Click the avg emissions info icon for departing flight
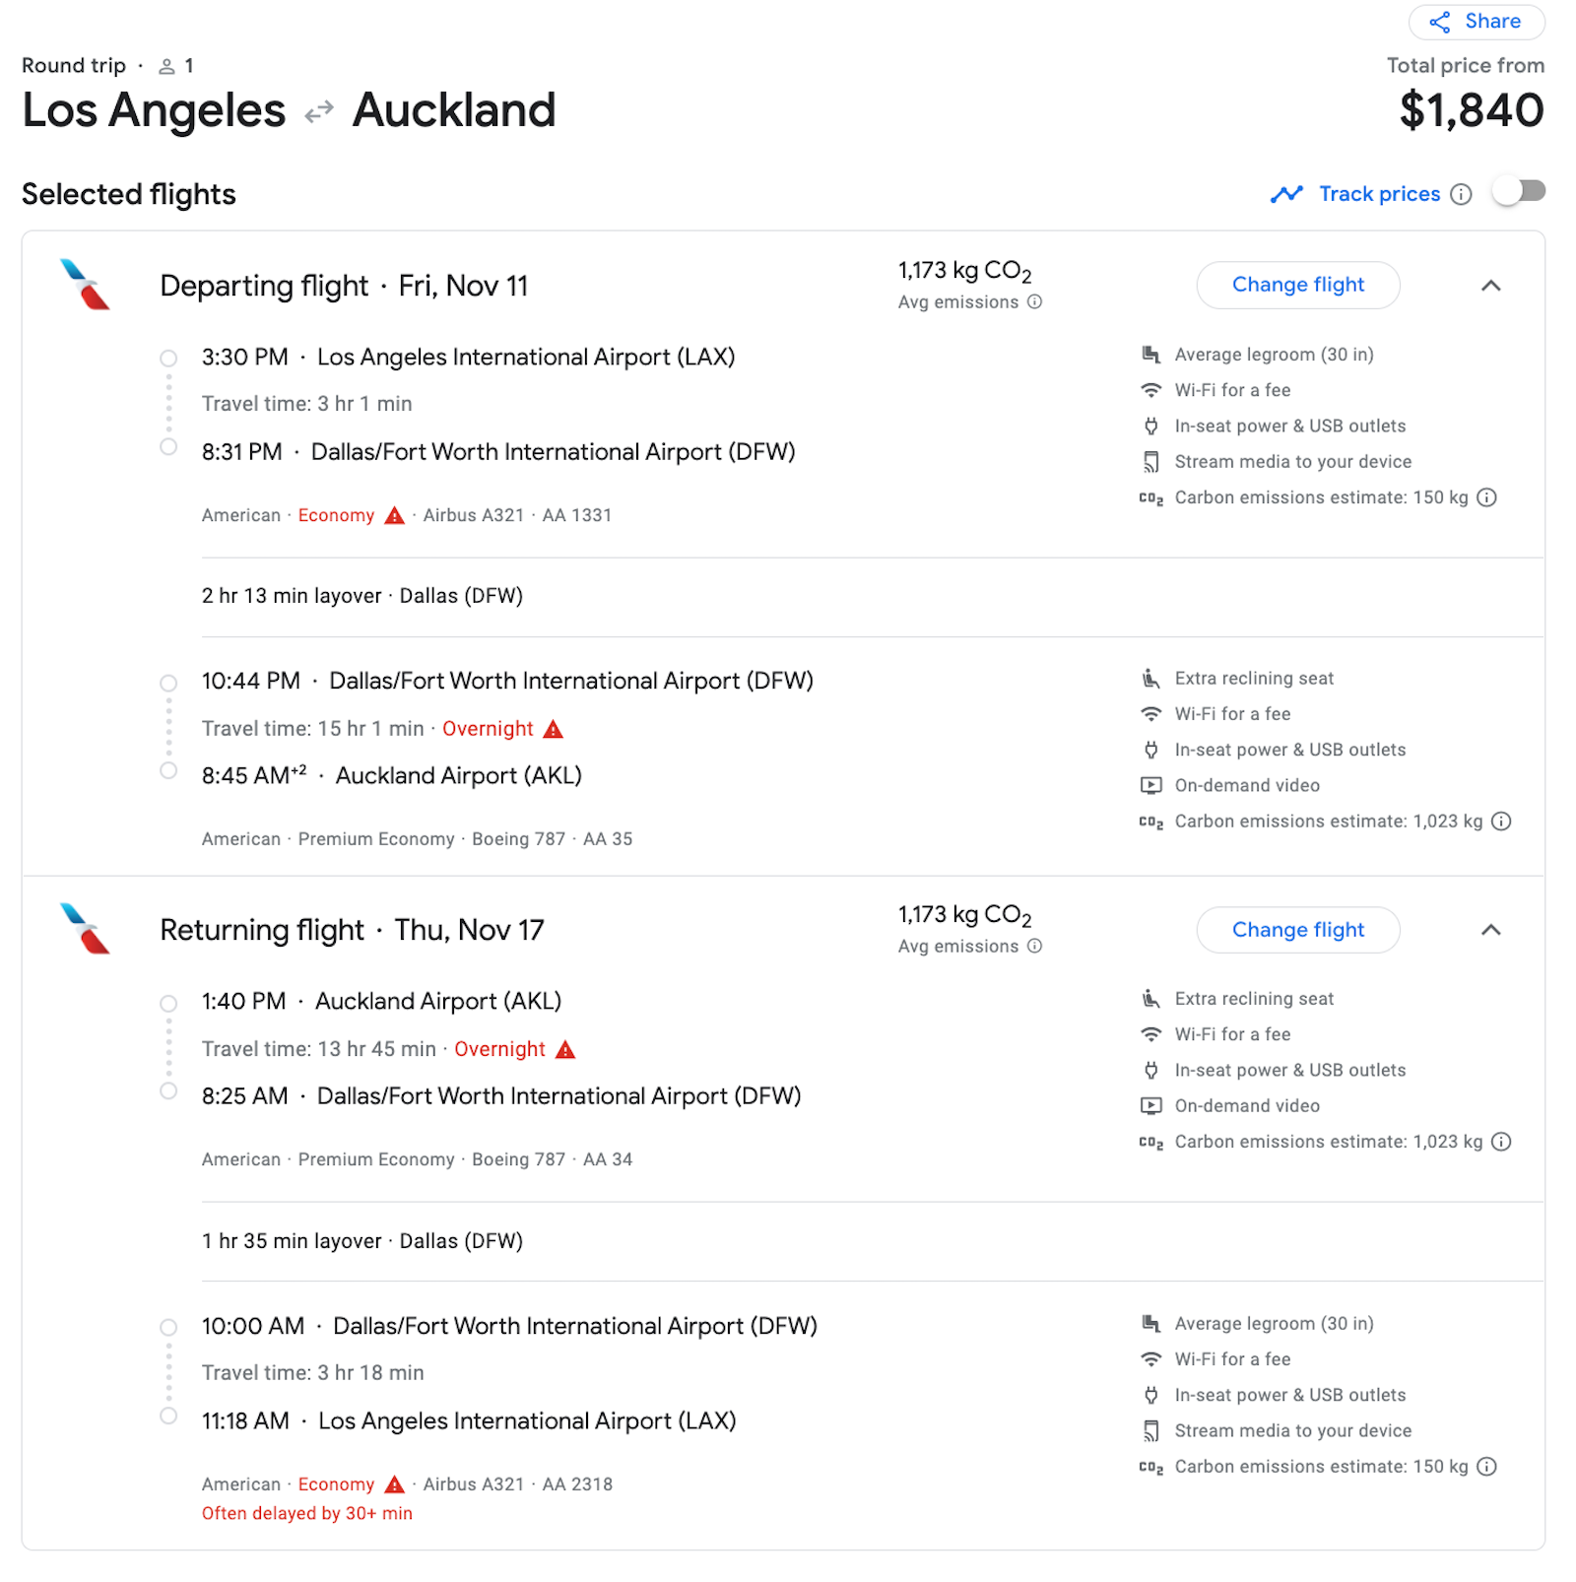 coord(1033,302)
